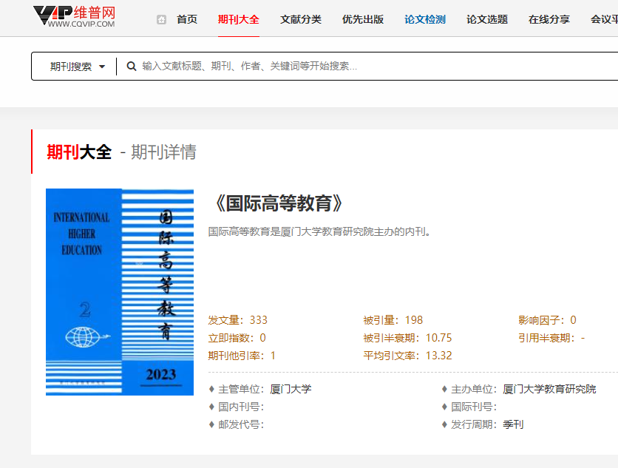Click the 国内刊号 label

pos(241,407)
